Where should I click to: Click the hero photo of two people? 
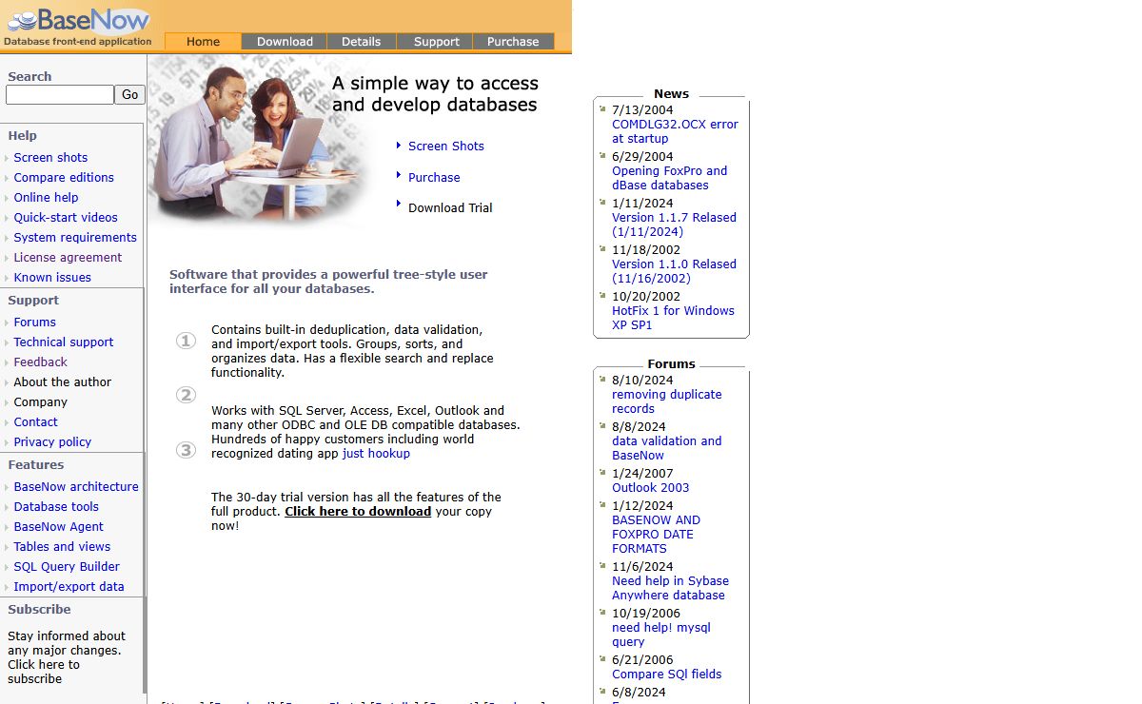pyautogui.click(x=257, y=139)
